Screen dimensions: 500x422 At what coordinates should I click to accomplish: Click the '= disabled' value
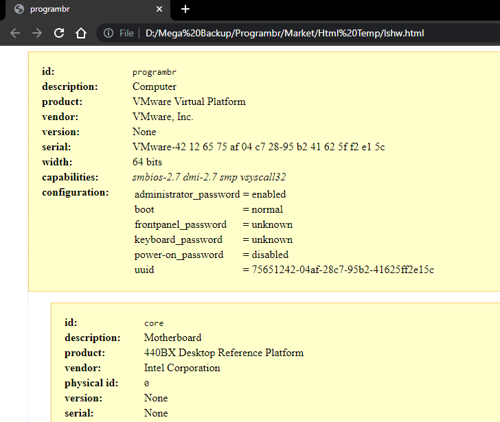266,255
